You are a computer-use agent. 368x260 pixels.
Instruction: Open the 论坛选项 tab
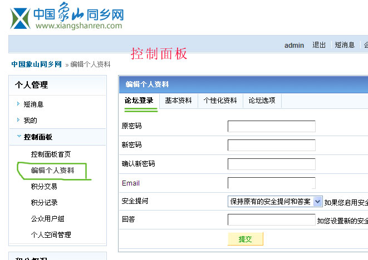point(262,101)
